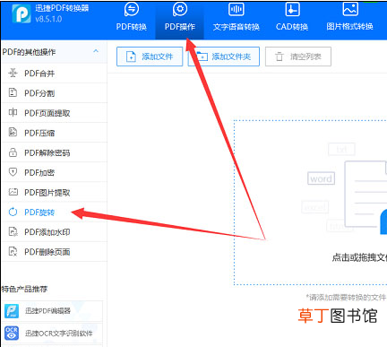This screenshot has height=347, width=387.
Task: Click the PDF合并 merge icon
Action: pos(13,73)
